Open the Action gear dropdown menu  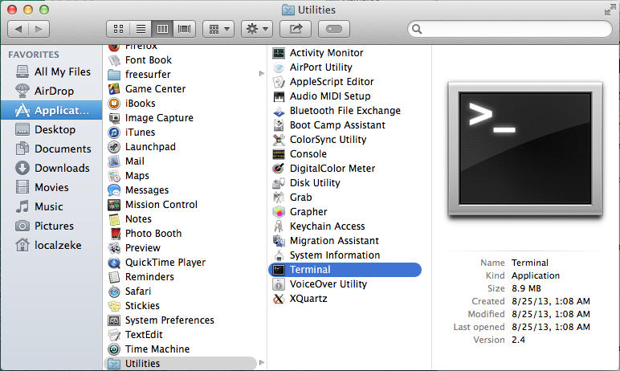coord(256,29)
